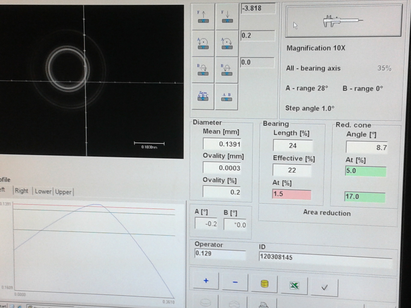This screenshot has width=411, height=308.
Task: Select the Upper profile tab
Action: 63,192
